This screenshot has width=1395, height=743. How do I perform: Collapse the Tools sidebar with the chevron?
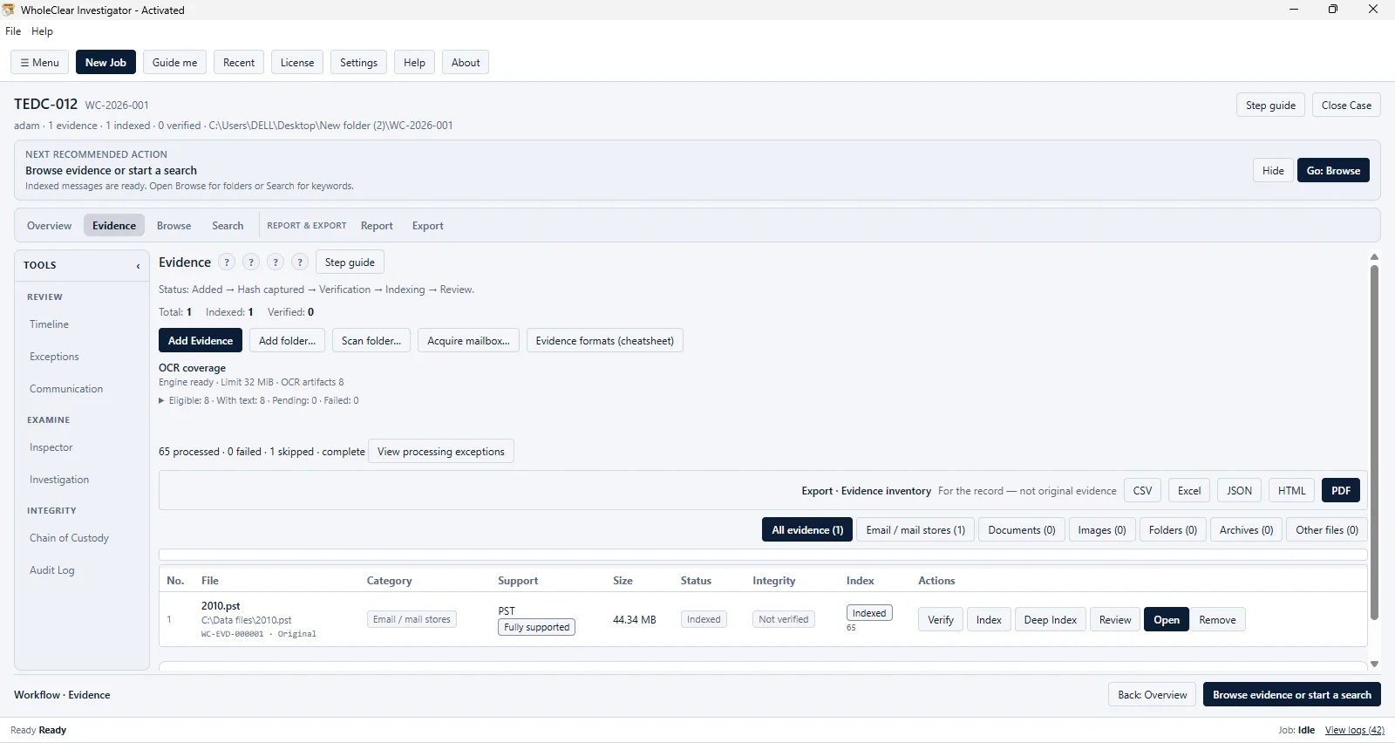(x=138, y=266)
